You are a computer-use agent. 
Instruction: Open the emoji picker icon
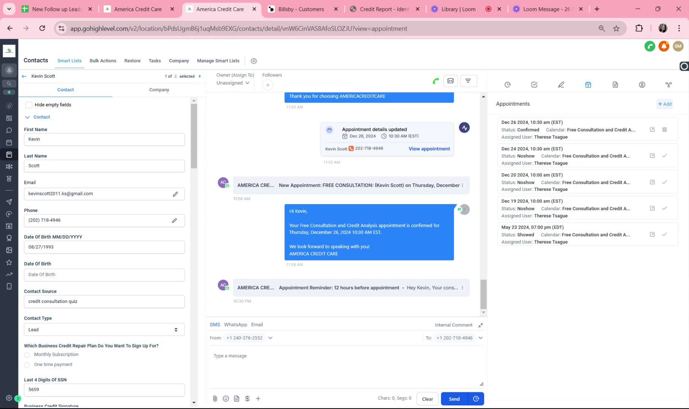click(x=226, y=398)
